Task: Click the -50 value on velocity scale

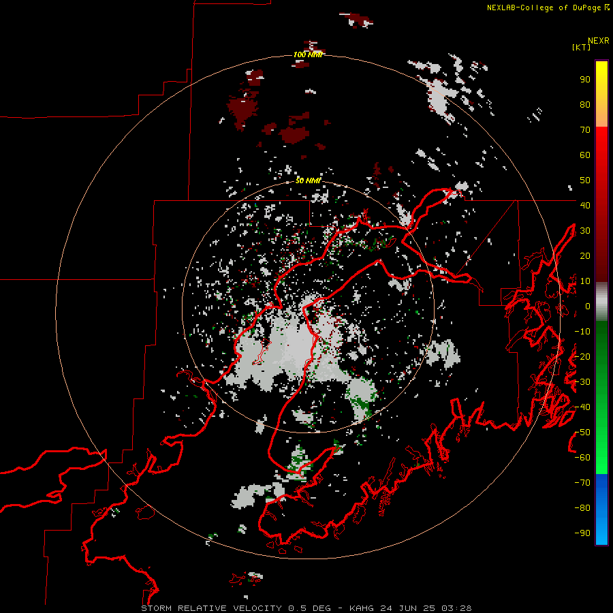Action: [582, 433]
